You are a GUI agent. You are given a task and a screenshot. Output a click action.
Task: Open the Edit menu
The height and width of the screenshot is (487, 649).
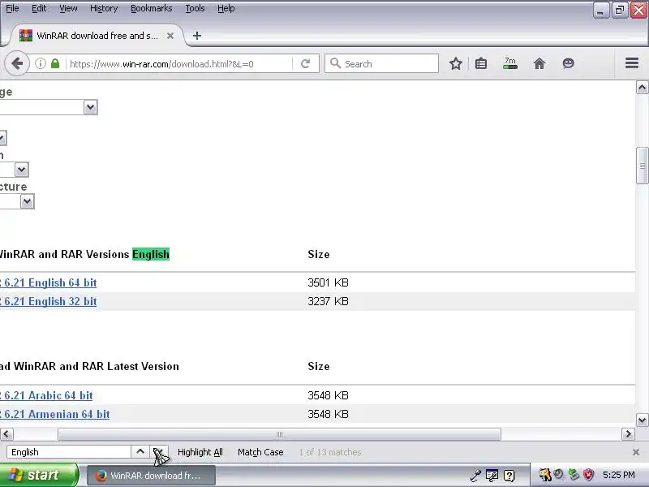(39, 8)
